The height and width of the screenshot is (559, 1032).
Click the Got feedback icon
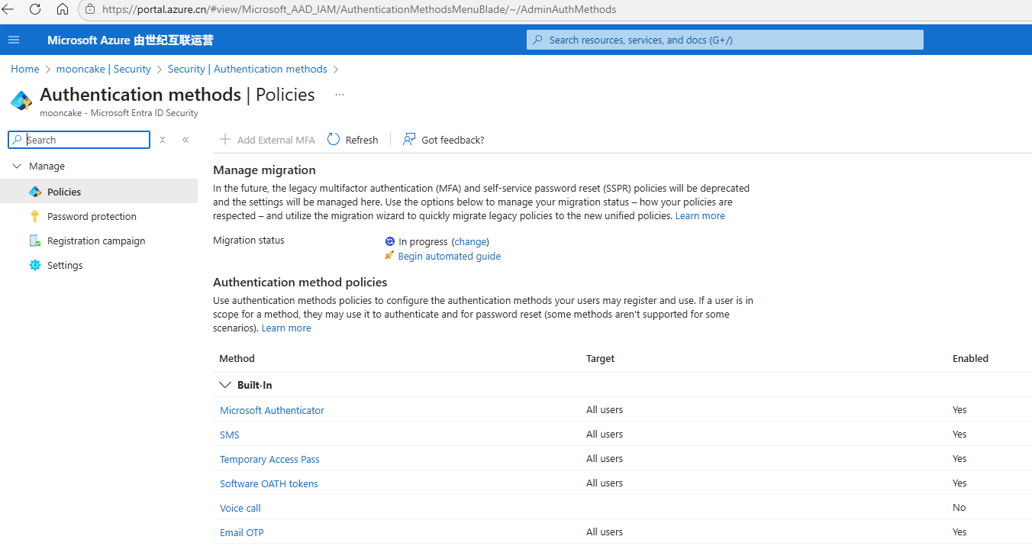tap(410, 140)
